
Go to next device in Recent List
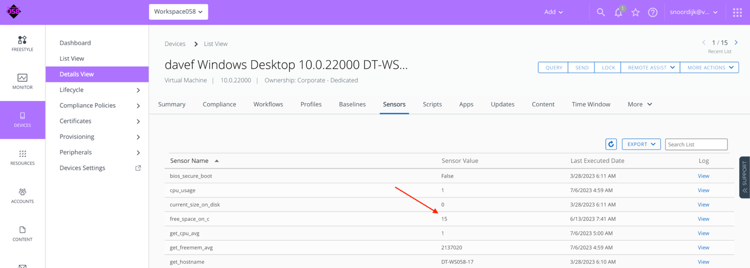coord(736,43)
